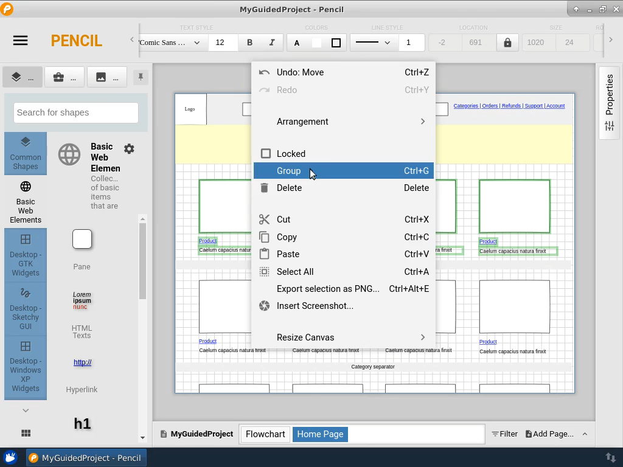
Task: Select the Pane shape
Action: pyautogui.click(x=82, y=240)
